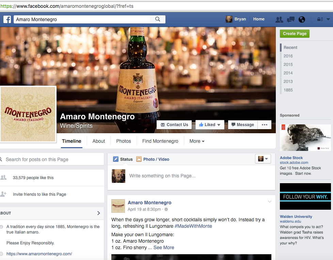Click the waldenu.edu ad URL

[x=290, y=221]
